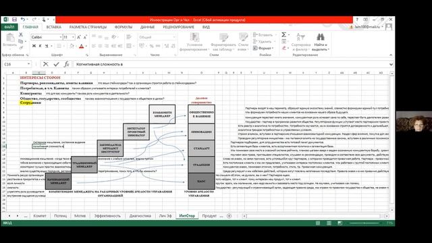Switch to Page Break Preview in status bar
Viewport: 432px width, 243px height.
[340, 223]
